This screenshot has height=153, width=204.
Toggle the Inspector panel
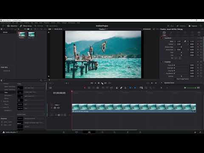(193, 26)
